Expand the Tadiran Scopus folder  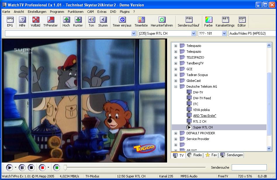[176, 75]
